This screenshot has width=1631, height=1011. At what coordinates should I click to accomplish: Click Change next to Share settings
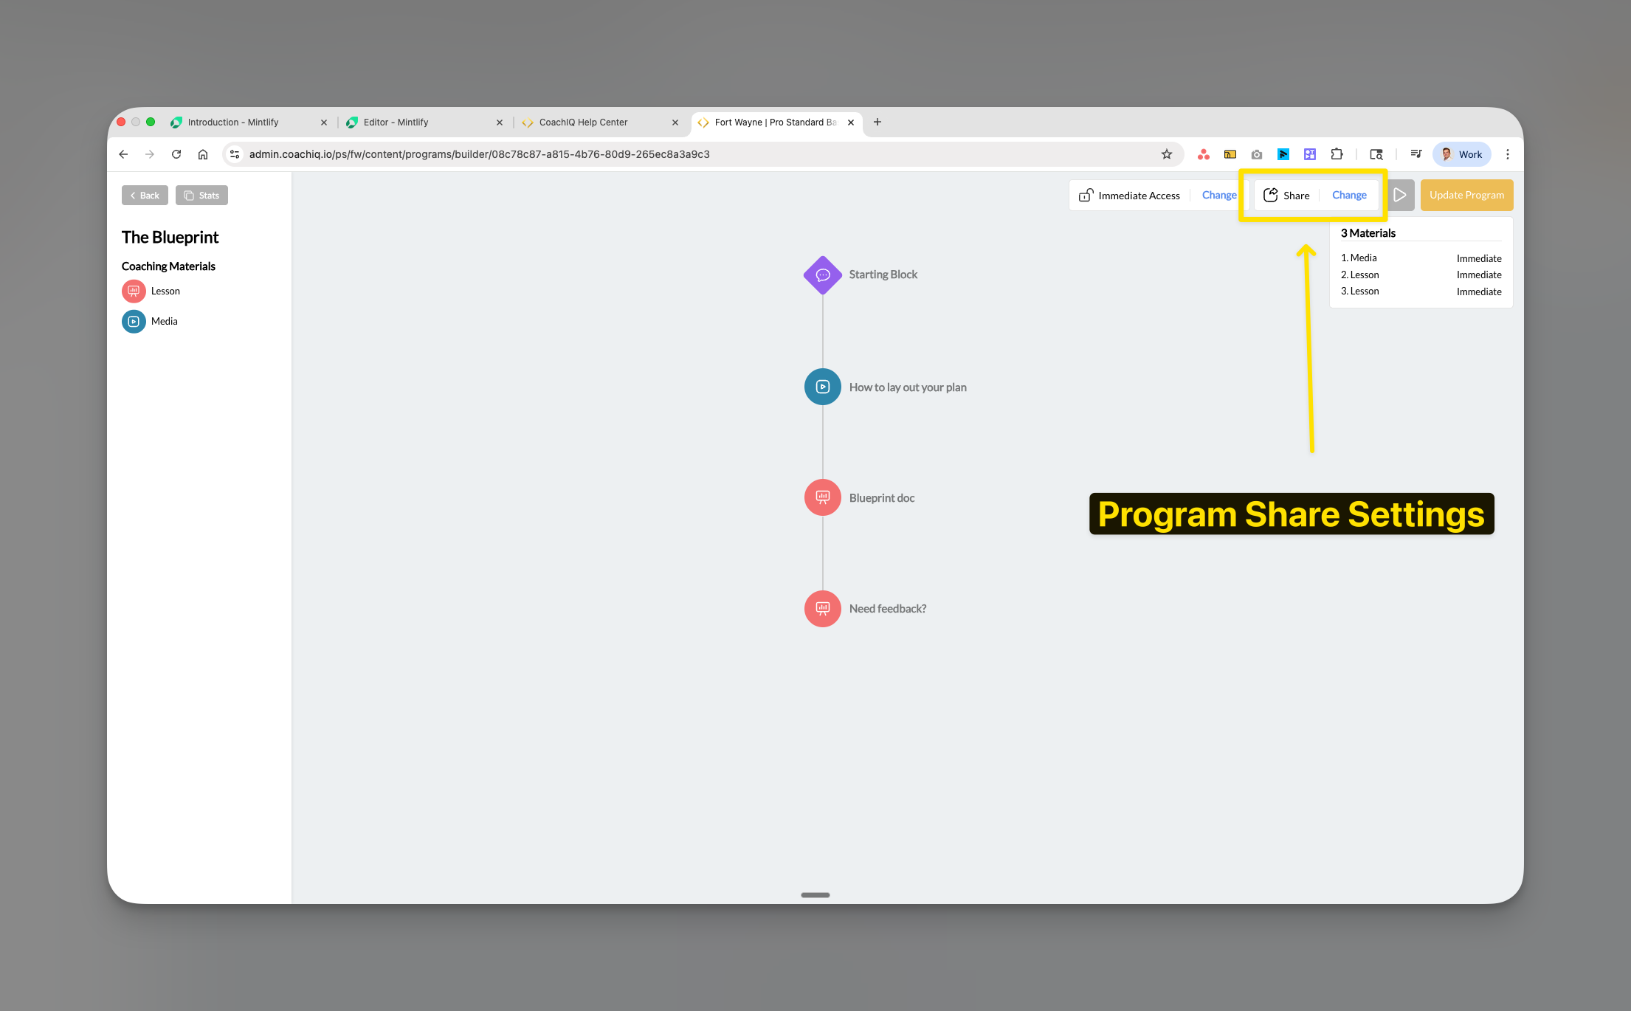pyautogui.click(x=1348, y=194)
